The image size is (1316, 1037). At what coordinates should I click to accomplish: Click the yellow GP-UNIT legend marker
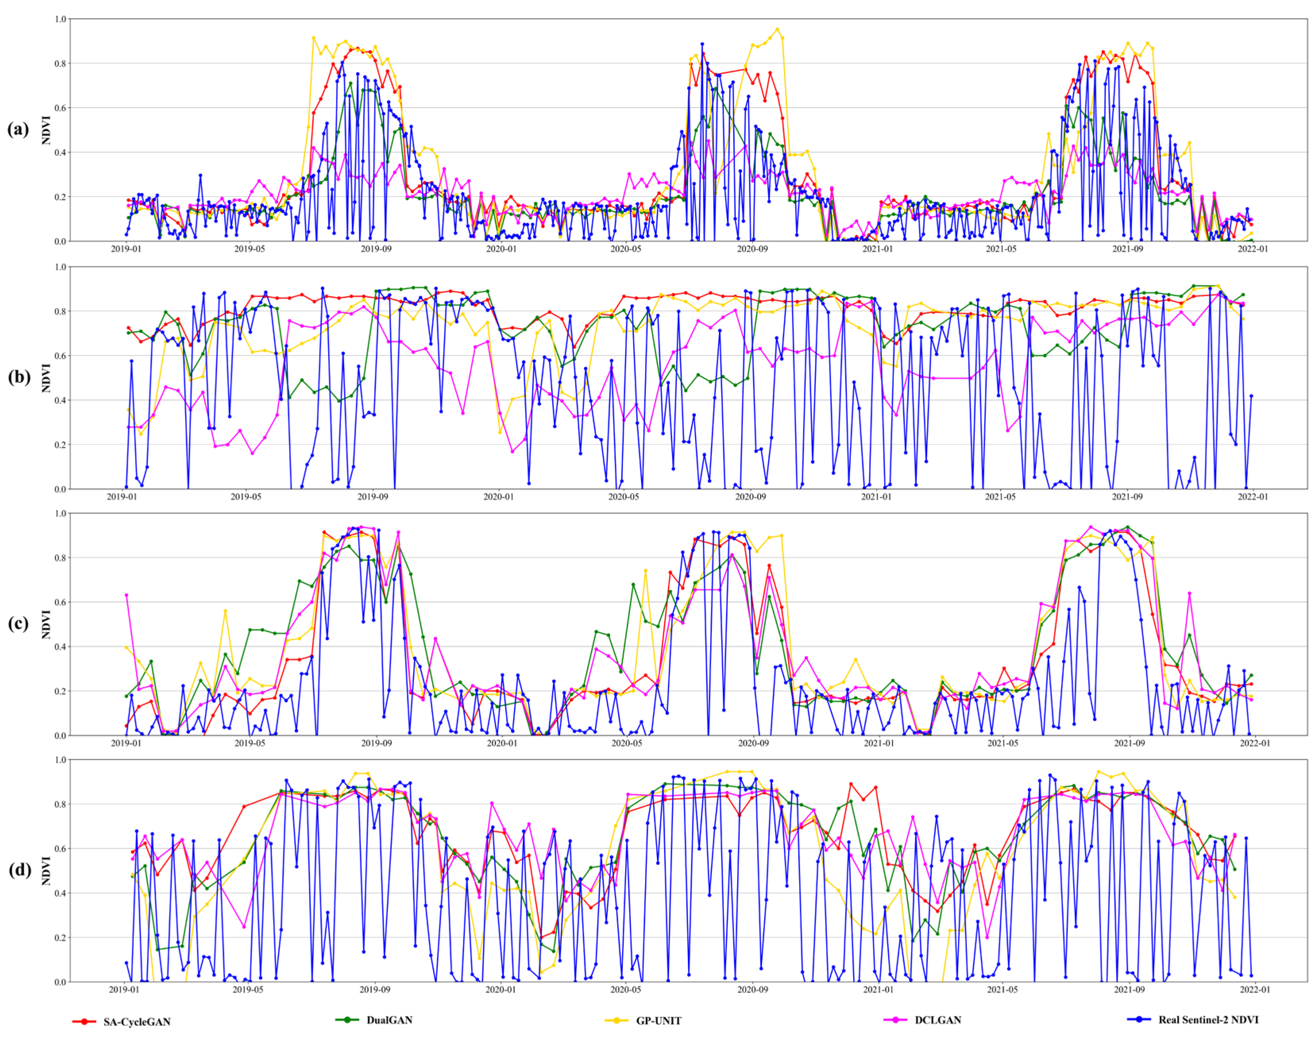(616, 1021)
